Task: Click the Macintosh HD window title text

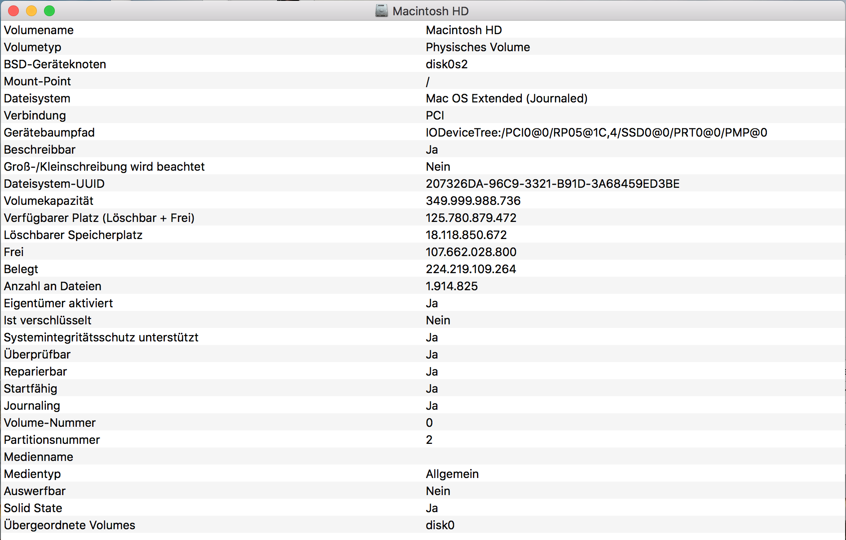Action: pos(430,11)
